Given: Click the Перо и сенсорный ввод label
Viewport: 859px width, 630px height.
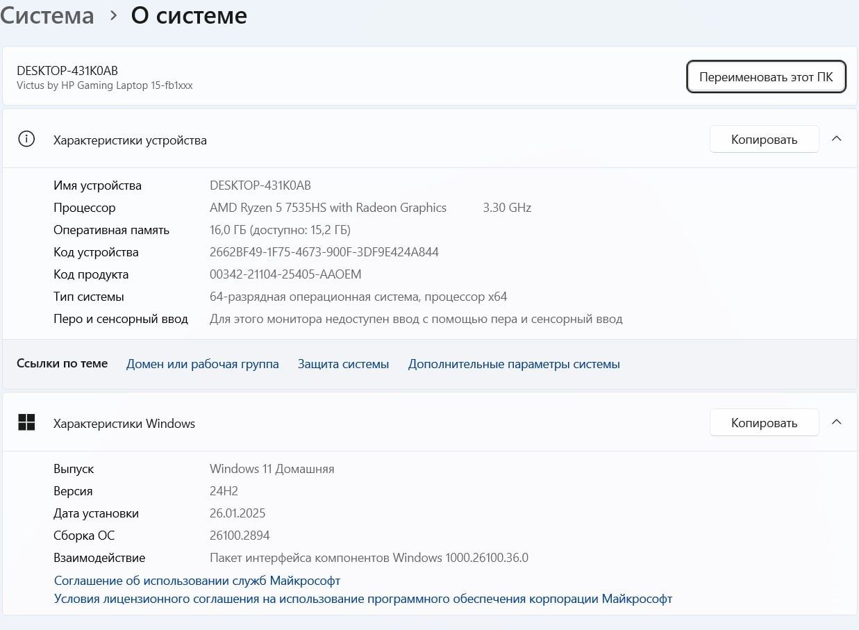Looking at the screenshot, I should click(121, 319).
